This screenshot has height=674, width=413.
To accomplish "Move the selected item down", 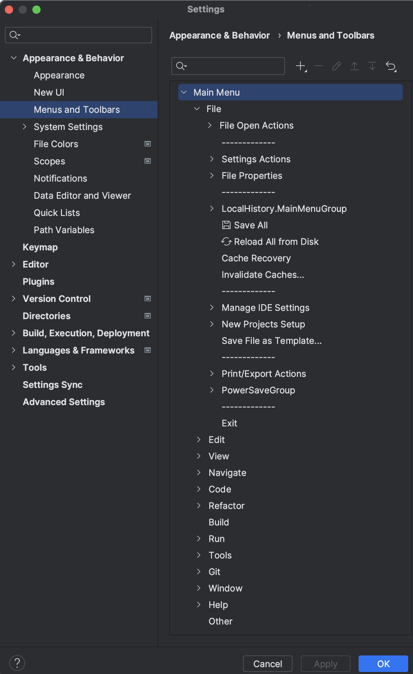I will pyautogui.click(x=372, y=66).
